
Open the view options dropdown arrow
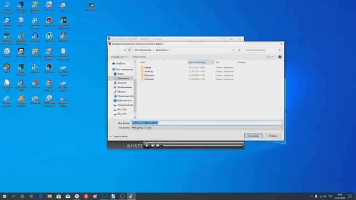tap(272, 57)
